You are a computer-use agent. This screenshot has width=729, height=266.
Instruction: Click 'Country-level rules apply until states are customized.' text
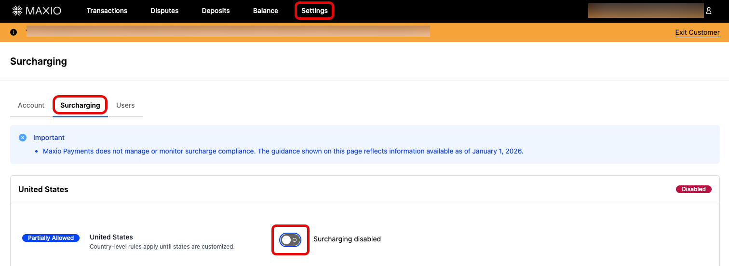coord(162,247)
